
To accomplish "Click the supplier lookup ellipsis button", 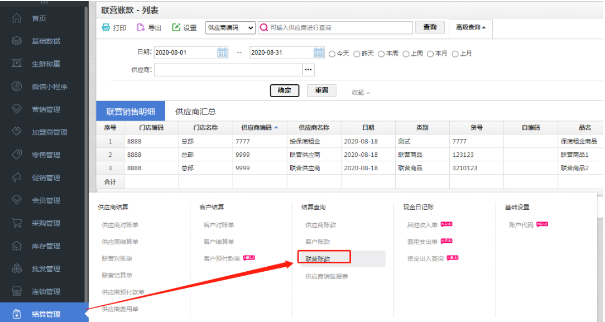I will point(308,70).
